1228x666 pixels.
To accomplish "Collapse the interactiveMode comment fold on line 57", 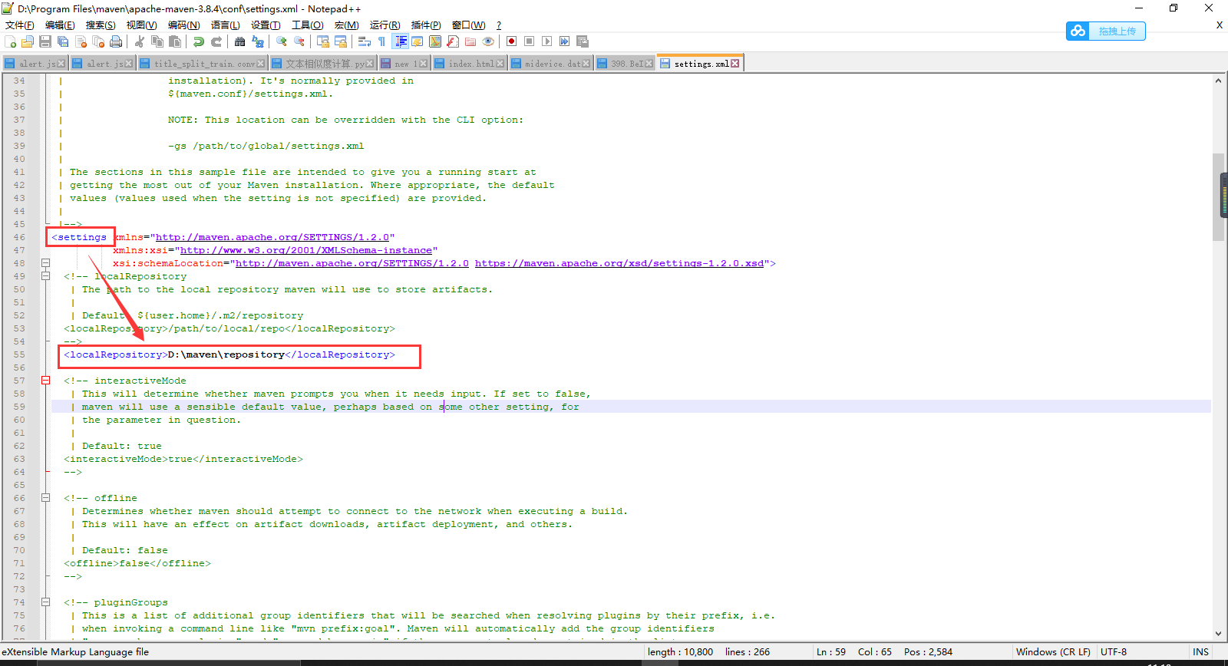I will click(45, 381).
